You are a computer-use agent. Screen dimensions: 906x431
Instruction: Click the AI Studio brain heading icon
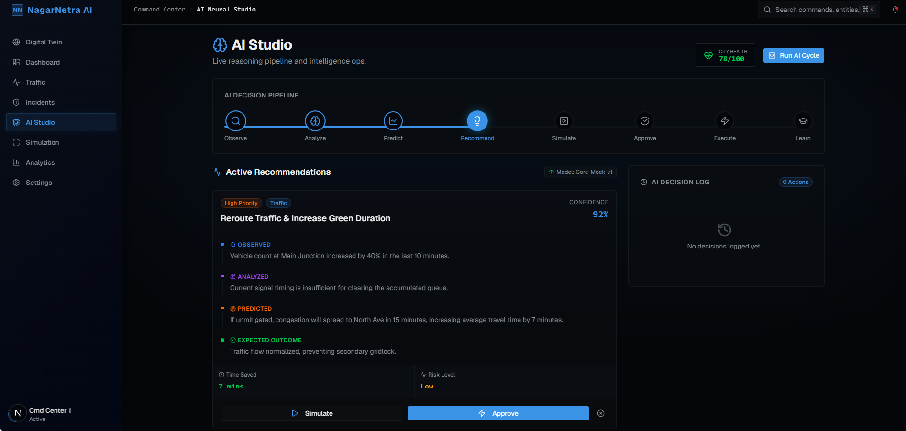(220, 45)
